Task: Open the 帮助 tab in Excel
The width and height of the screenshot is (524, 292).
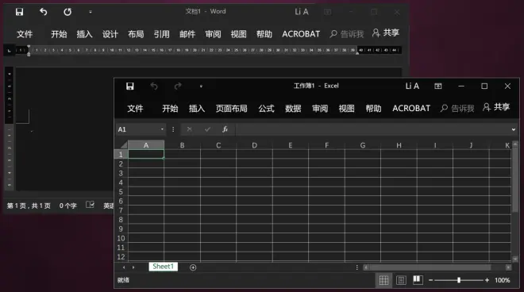Action: 373,108
